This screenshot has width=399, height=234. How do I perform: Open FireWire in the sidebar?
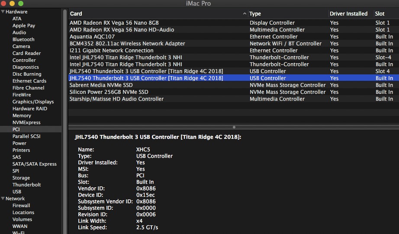(x=22, y=95)
